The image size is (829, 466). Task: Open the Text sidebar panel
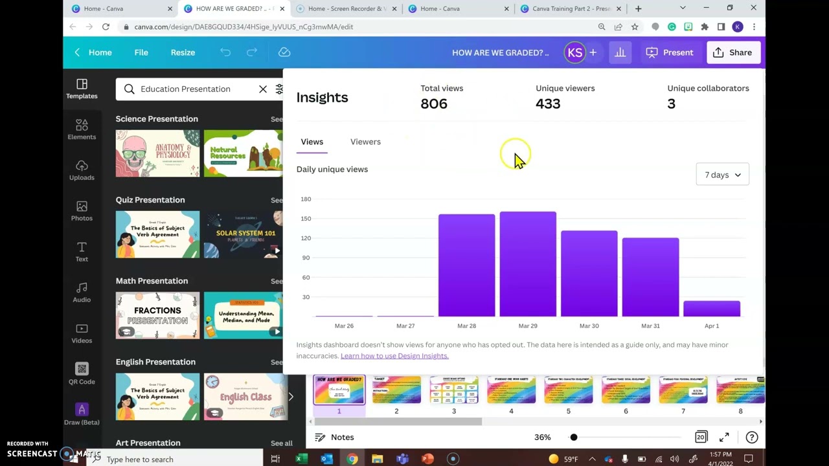point(82,252)
